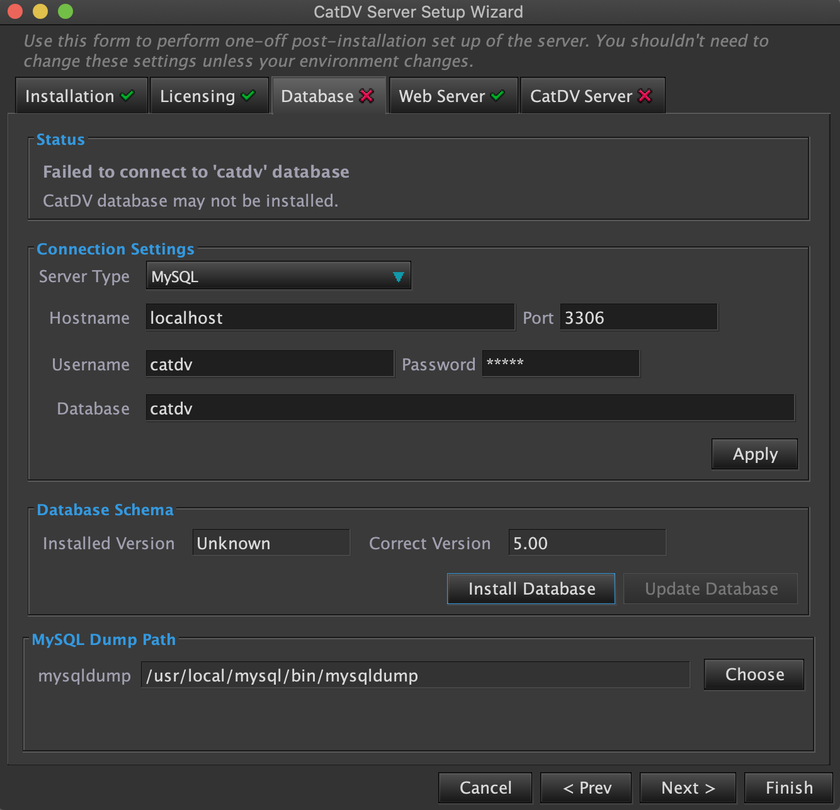
Task: Click the 'MySQL Dump Path' section heading
Action: click(x=104, y=640)
